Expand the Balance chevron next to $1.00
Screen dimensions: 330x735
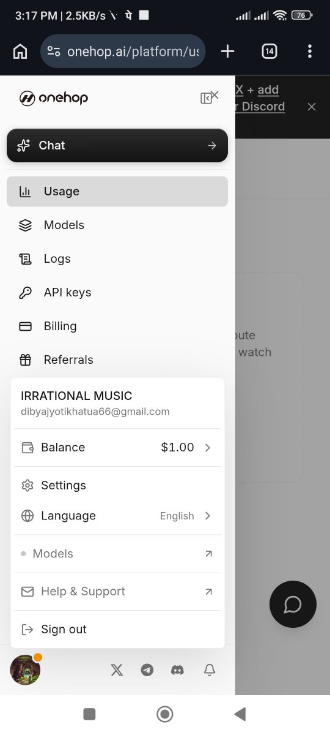208,447
